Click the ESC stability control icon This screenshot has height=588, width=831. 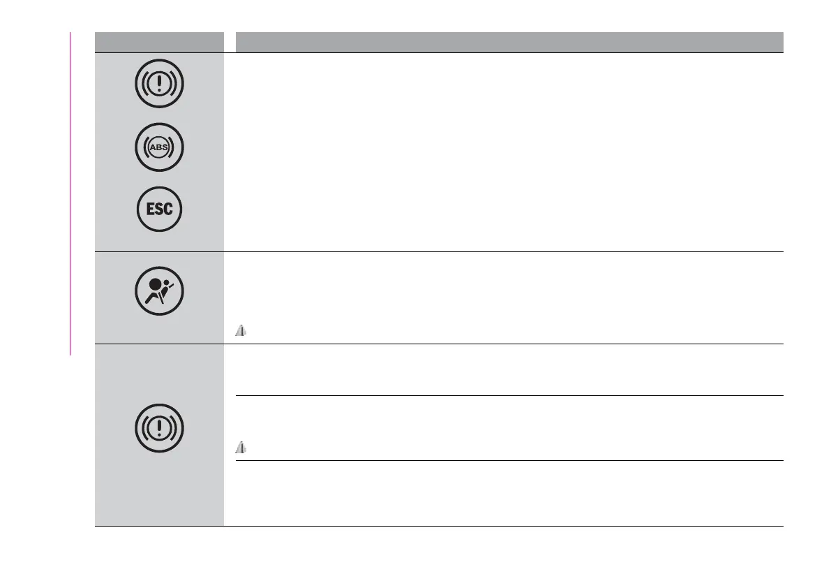pos(159,210)
